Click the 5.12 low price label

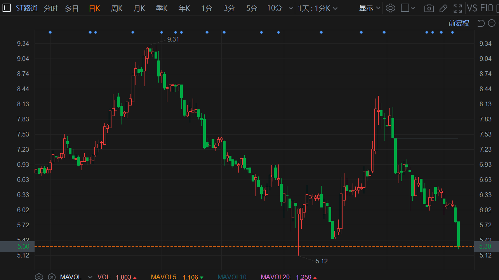click(x=322, y=261)
